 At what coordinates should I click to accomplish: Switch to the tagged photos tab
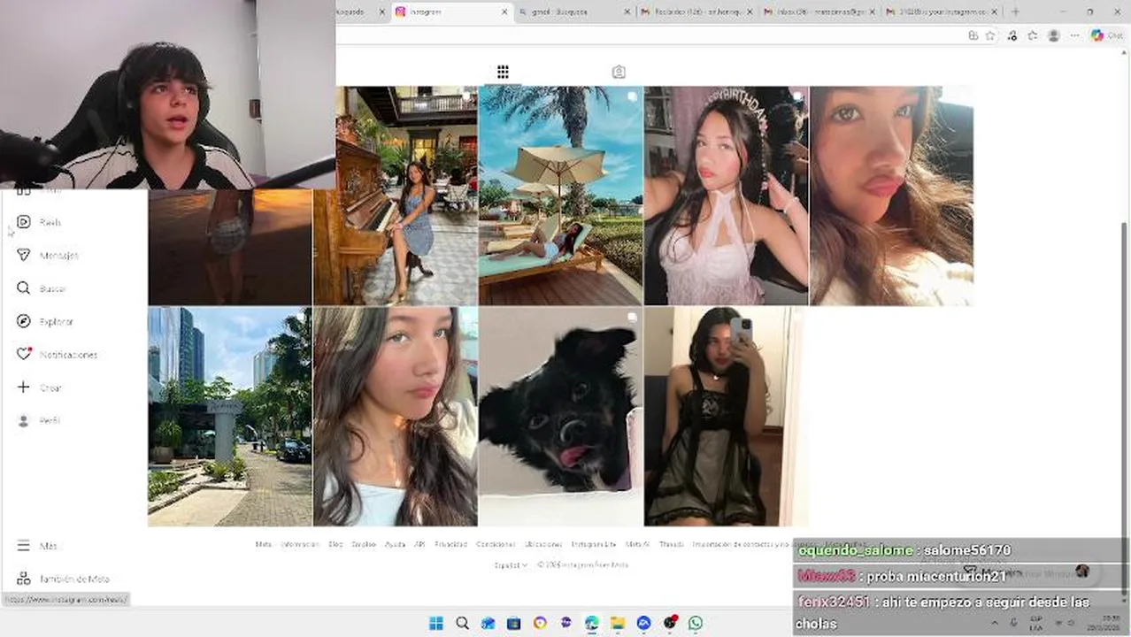619,72
